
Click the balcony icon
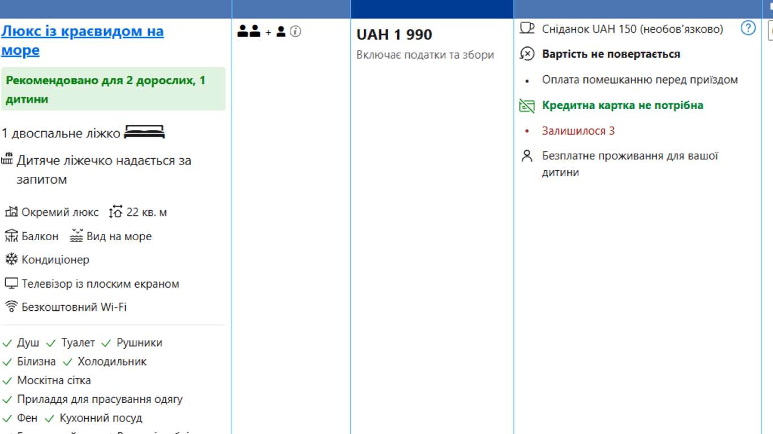tap(11, 236)
